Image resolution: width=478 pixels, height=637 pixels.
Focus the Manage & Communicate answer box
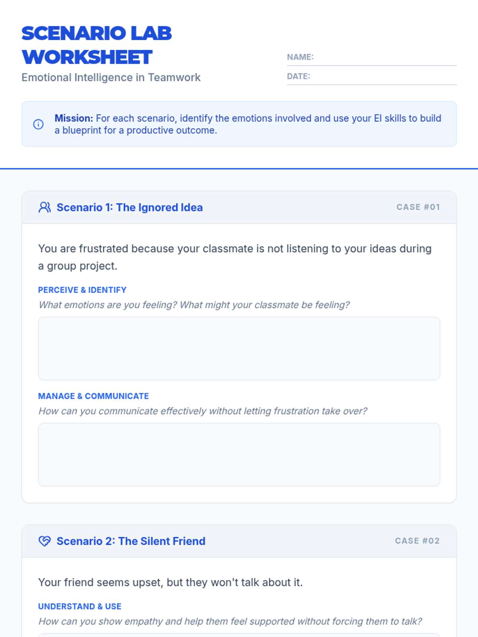click(x=239, y=455)
